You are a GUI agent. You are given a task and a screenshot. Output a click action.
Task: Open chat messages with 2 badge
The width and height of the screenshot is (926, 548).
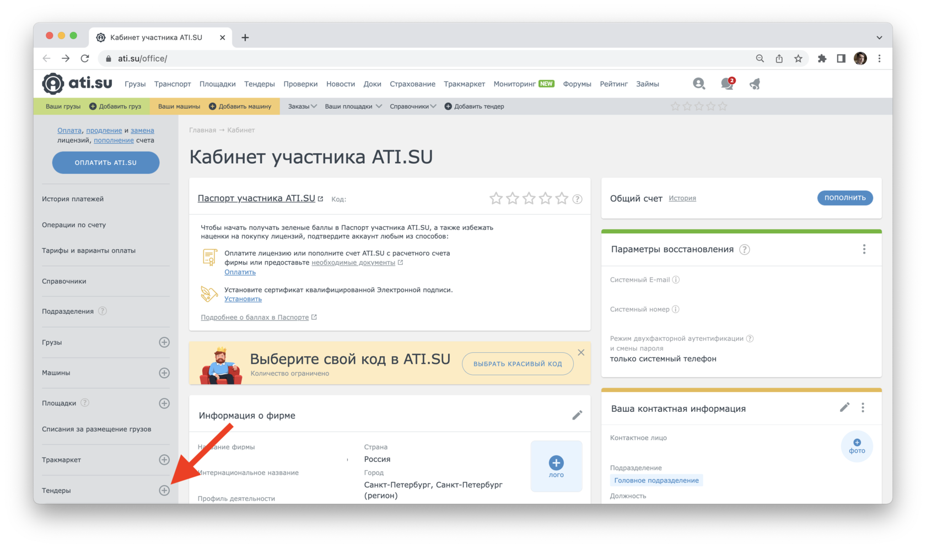coord(728,84)
